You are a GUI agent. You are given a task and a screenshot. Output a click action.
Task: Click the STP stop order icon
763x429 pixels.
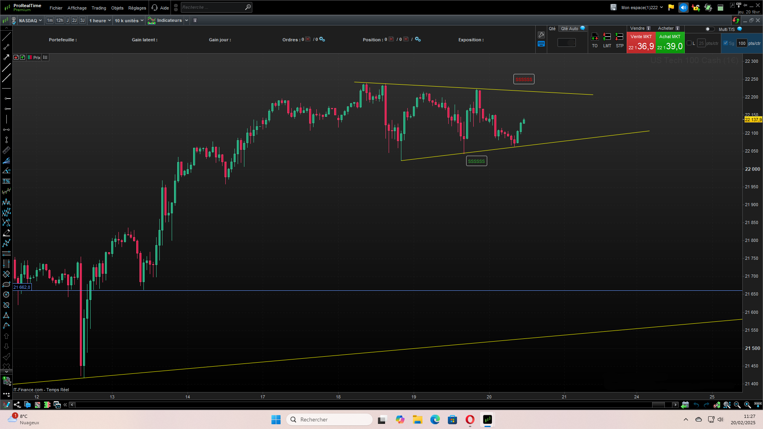pos(619,37)
